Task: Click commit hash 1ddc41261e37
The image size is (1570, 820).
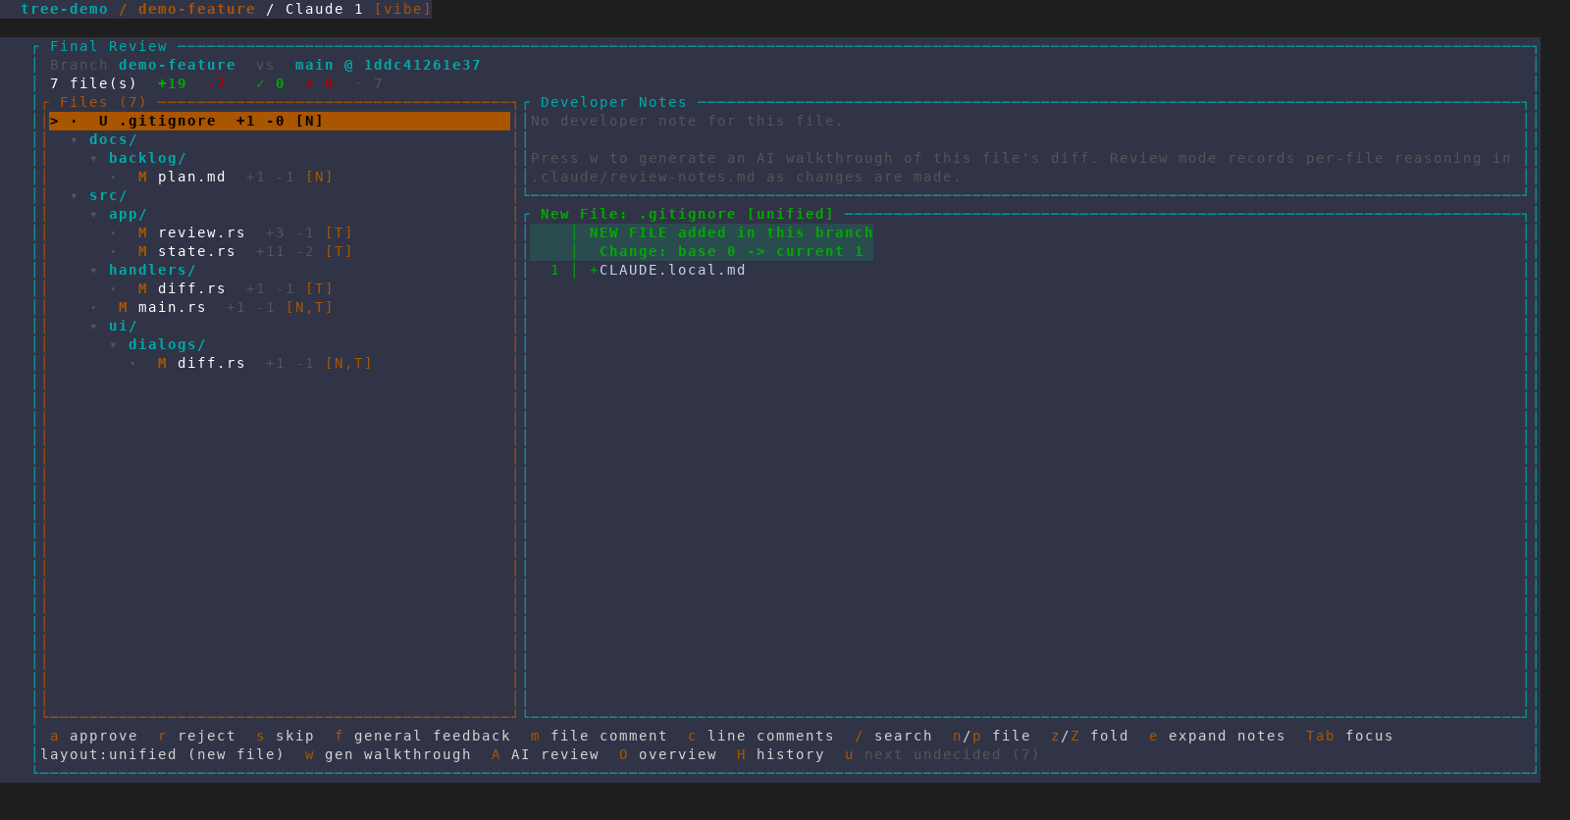Action: click(x=422, y=65)
